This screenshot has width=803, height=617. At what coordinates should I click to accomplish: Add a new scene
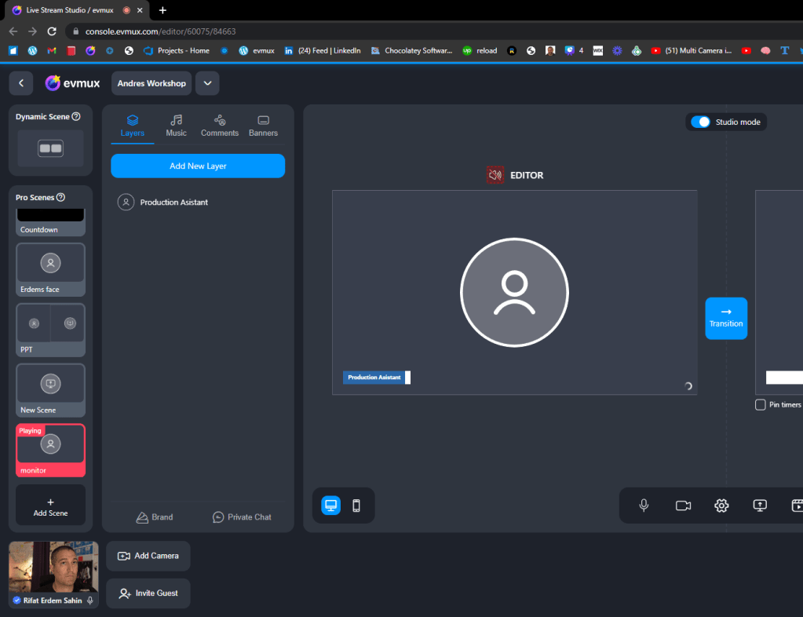tap(51, 506)
